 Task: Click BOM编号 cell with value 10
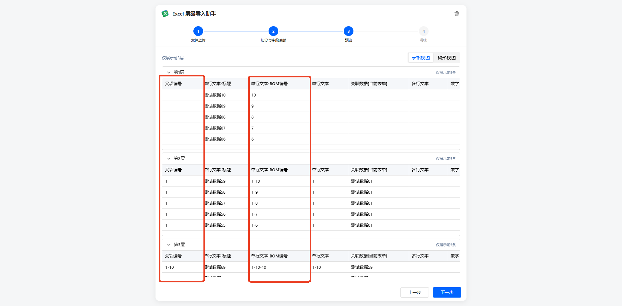(279, 95)
